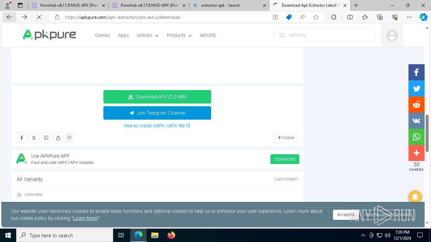Screen dimensions: 431x242
Task: Open more share options plus icon
Action: click(417, 153)
